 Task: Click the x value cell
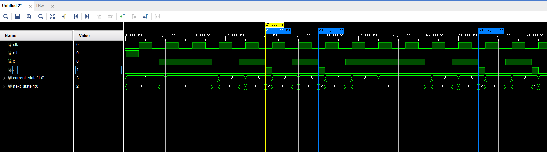click(x=98, y=61)
